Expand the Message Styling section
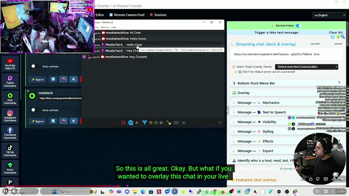Image resolution: width=349 pixels, height=196 pixels. [x=286, y=131]
